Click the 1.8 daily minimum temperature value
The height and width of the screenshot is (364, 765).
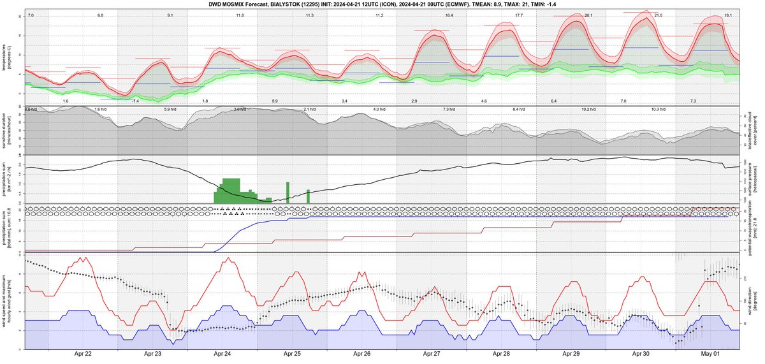pyautogui.click(x=205, y=101)
